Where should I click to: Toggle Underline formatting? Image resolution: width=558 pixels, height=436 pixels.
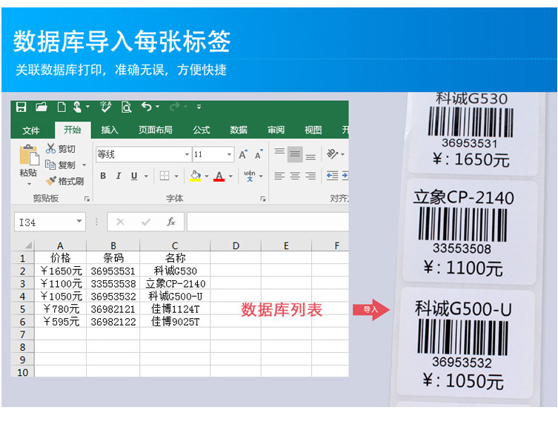coord(134,176)
